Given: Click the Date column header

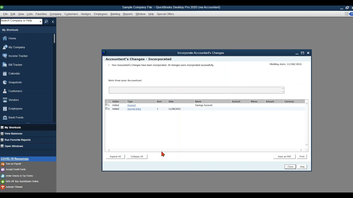Looking at the screenshot, I should pyautogui.click(x=181, y=101).
